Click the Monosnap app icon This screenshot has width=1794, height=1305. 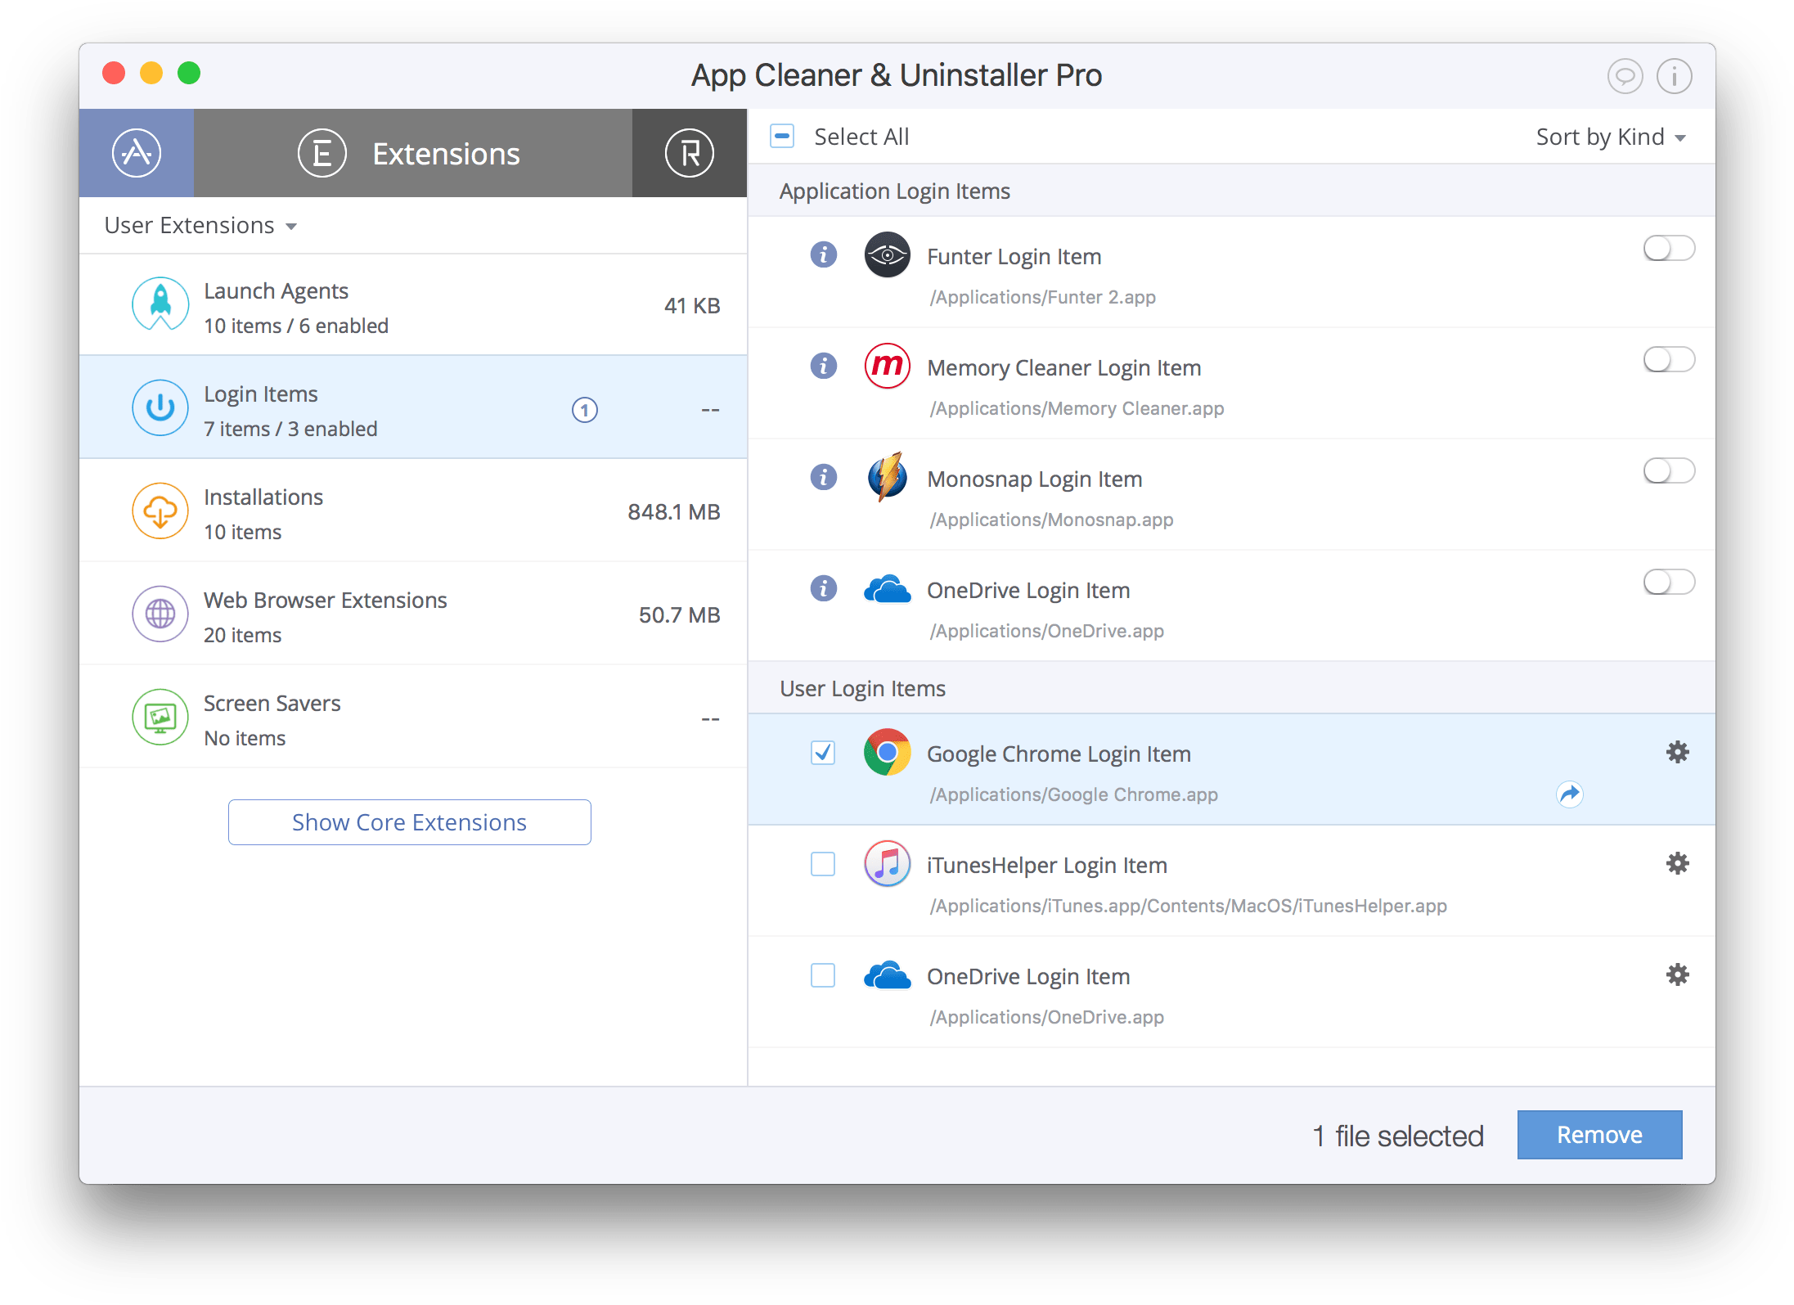(x=887, y=477)
